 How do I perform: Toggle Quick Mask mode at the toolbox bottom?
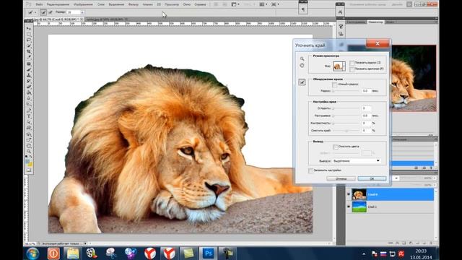[x=29, y=170]
